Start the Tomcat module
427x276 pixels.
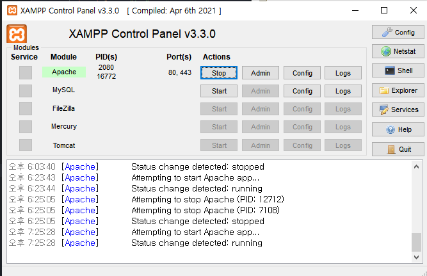219,145
